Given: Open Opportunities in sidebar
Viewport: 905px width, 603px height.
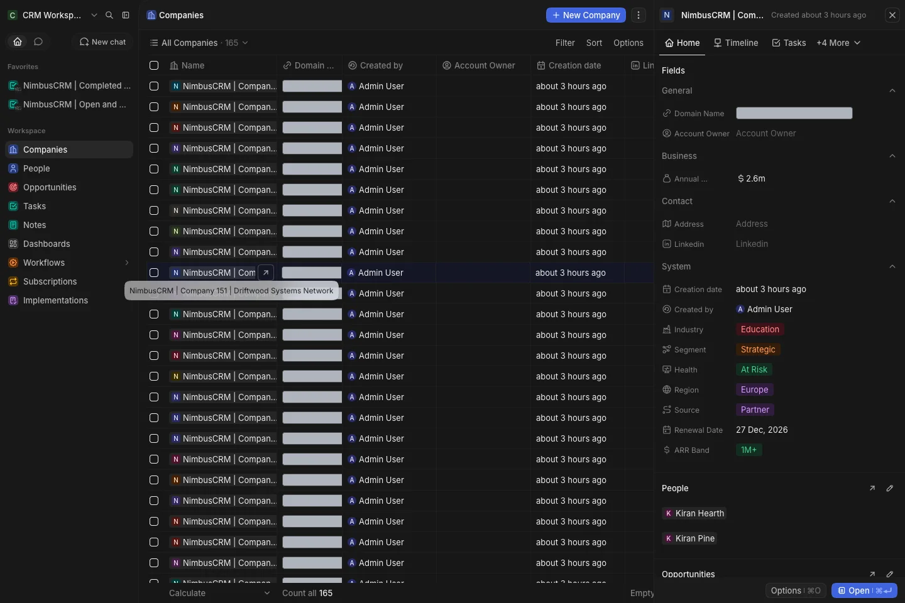Looking at the screenshot, I should point(69,187).
